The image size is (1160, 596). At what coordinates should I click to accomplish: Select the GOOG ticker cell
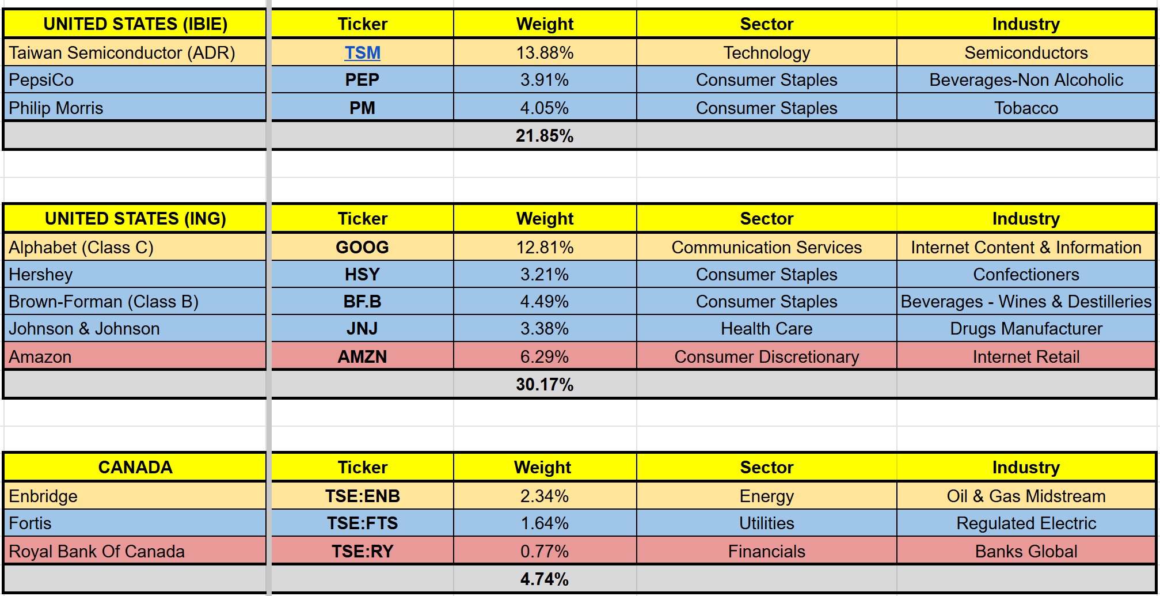click(x=362, y=248)
